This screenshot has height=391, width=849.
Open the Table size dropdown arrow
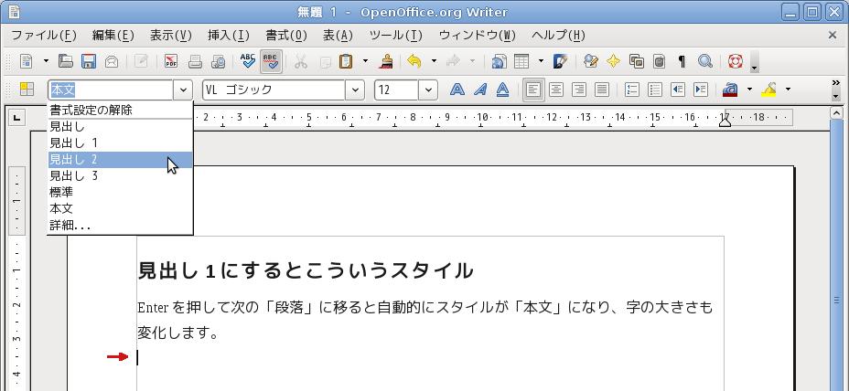(x=542, y=61)
